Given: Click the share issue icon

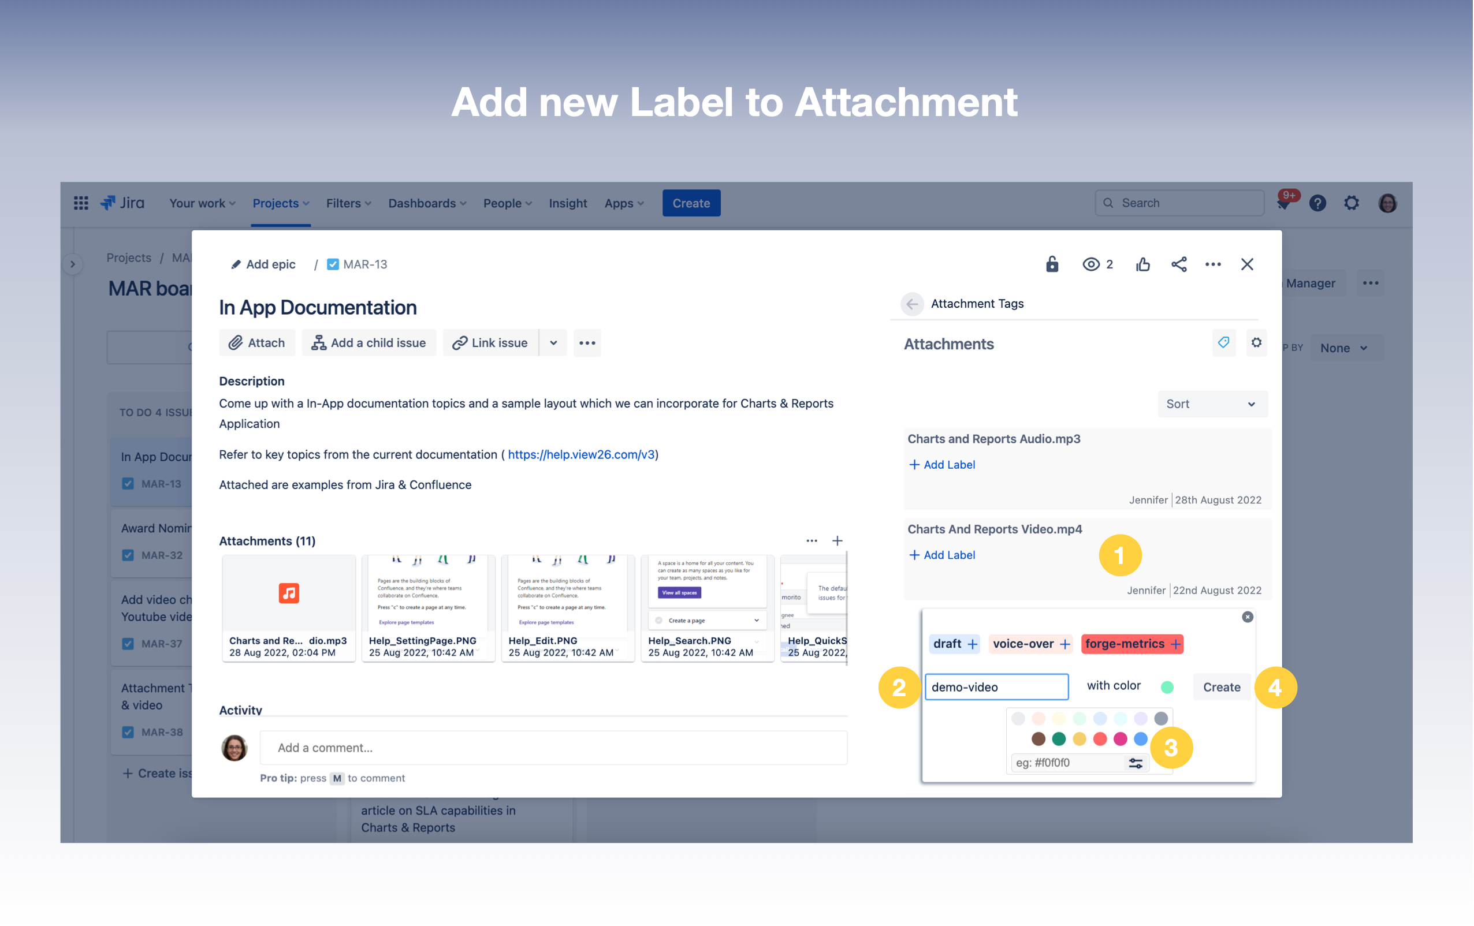Looking at the screenshot, I should [1178, 264].
